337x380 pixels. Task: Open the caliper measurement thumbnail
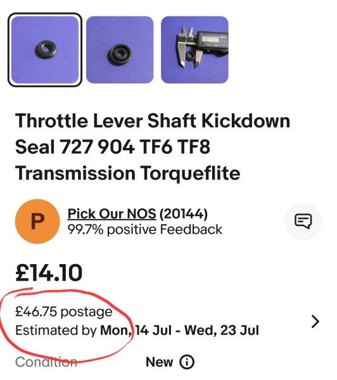click(x=194, y=49)
